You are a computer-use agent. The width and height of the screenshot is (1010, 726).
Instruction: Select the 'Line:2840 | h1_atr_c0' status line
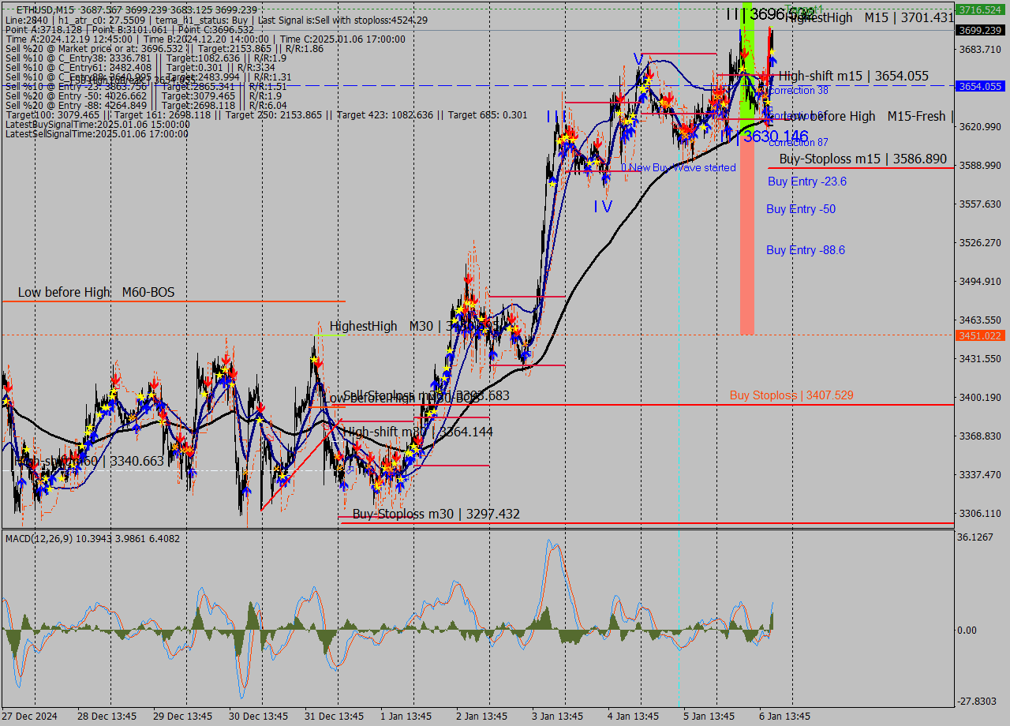tap(217, 20)
